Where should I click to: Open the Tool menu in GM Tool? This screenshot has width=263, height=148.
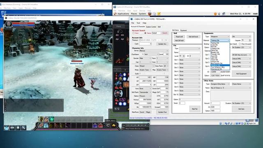[138, 23]
